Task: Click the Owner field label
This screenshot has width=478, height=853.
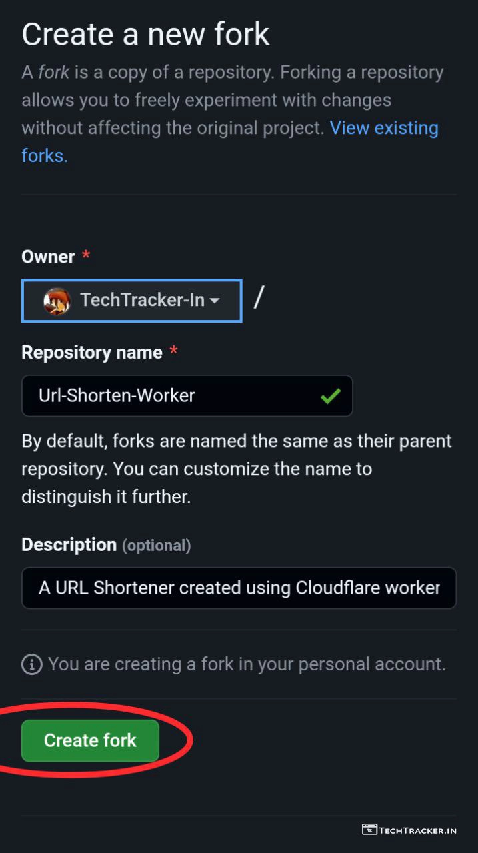Action: tap(48, 257)
